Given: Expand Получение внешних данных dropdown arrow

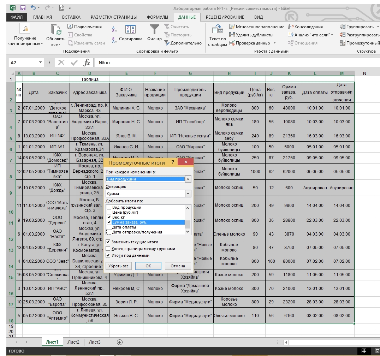Looking at the screenshot, I should point(42,44).
